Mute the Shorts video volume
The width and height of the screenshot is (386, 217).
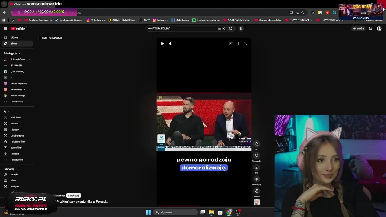point(170,44)
